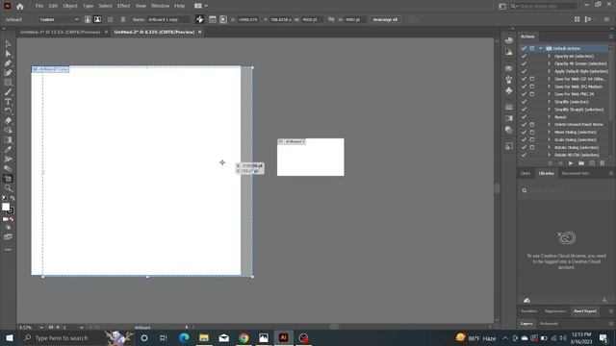Click the white Fill color swatch
This screenshot has height=346, width=616.
coord(6,207)
